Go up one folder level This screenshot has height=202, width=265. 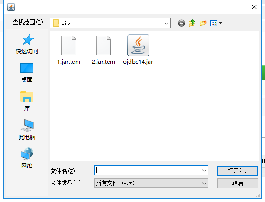[x=192, y=23]
